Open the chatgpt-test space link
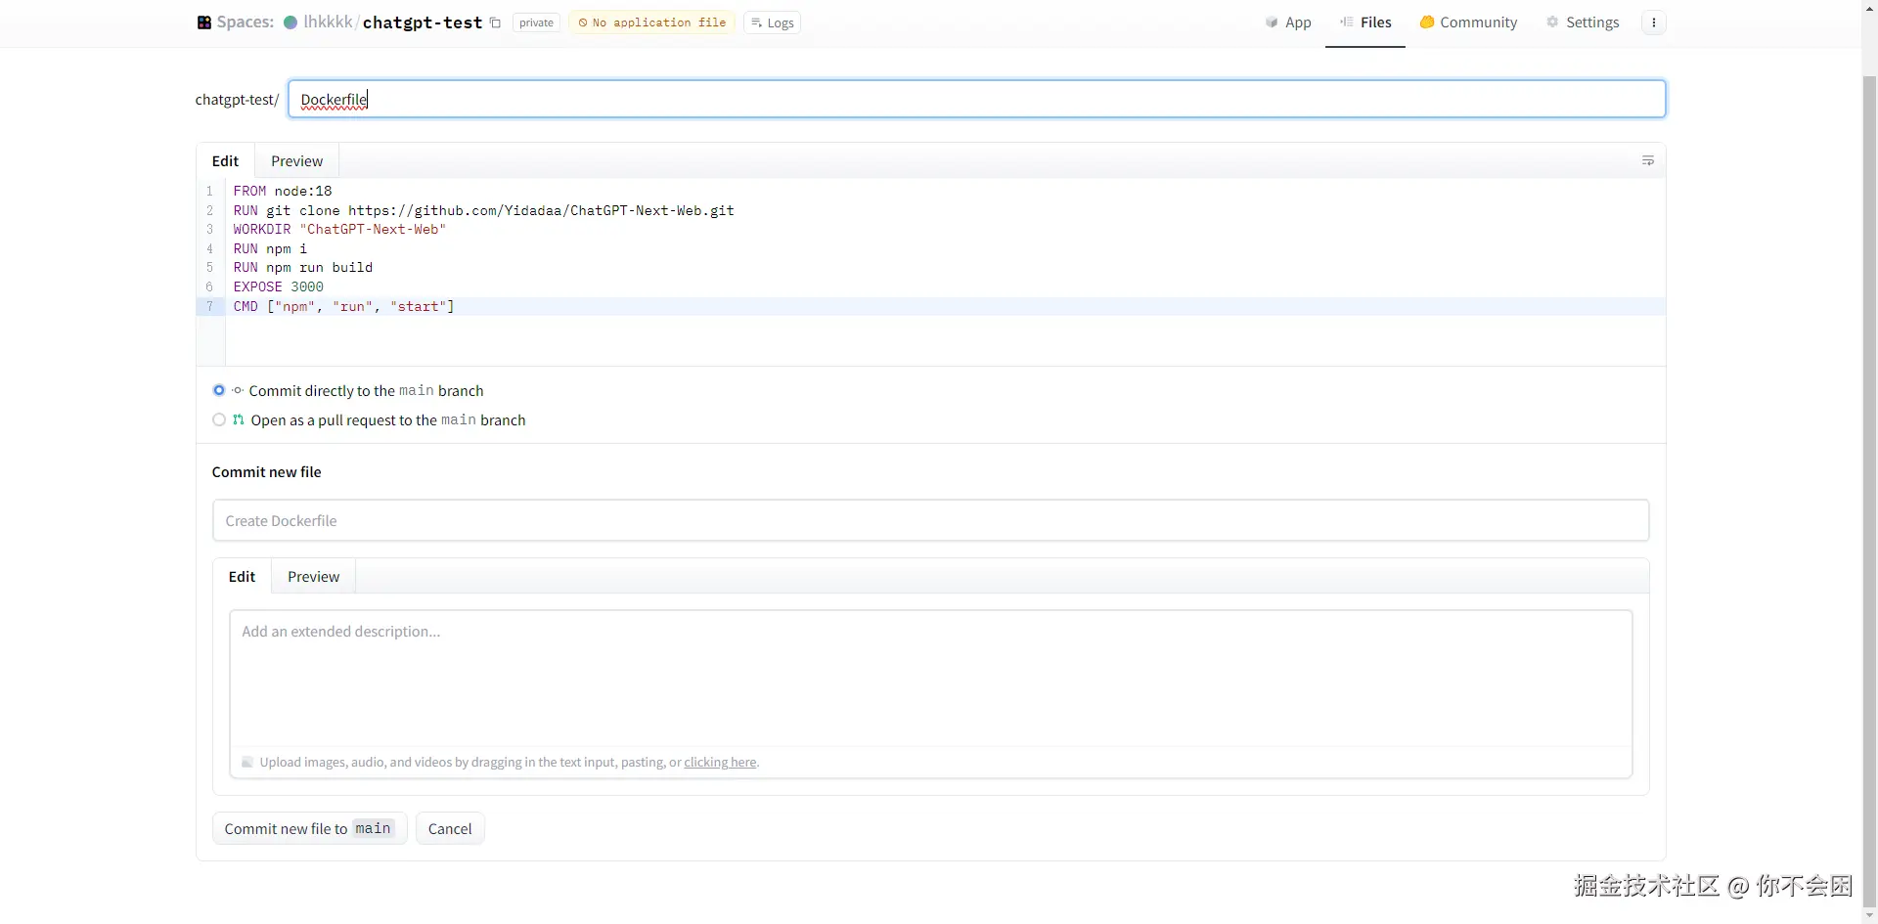This screenshot has height=924, width=1878. tap(423, 22)
